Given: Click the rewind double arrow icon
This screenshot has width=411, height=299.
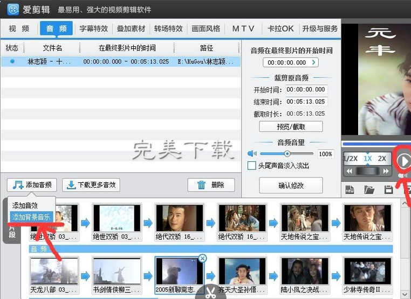Looking at the screenshot, I should point(350,171).
